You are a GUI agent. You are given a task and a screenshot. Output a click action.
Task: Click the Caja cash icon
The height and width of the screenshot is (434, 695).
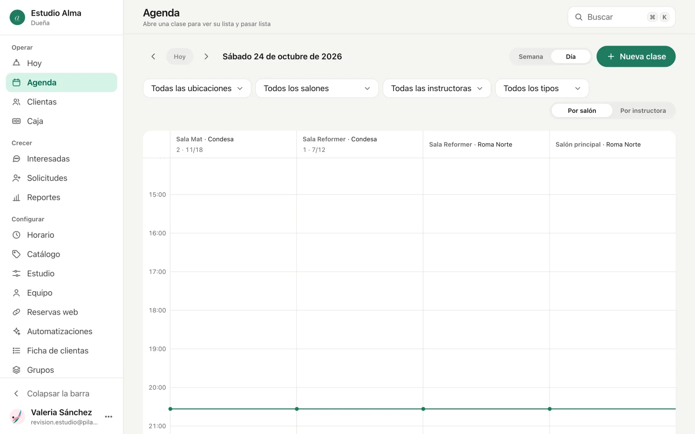(17, 121)
